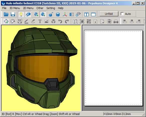Image resolution: width=146 pixels, height=117 pixels.
Task: Click the redo arrow
Action: click(x=67, y=21)
